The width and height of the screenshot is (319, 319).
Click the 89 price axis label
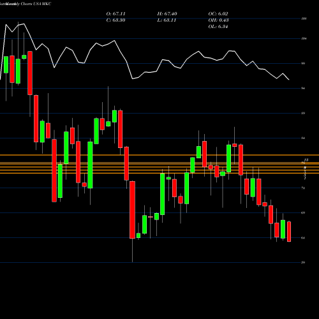[303, 113]
